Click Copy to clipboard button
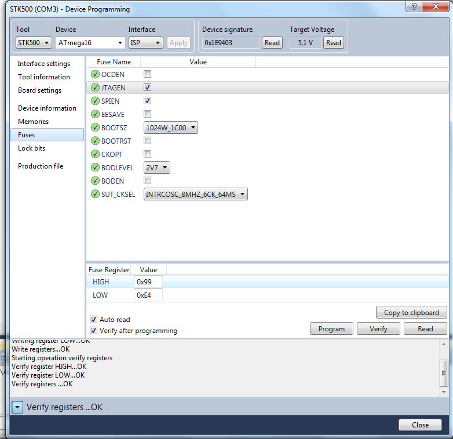Image resolution: width=453 pixels, height=439 pixels. click(x=411, y=313)
